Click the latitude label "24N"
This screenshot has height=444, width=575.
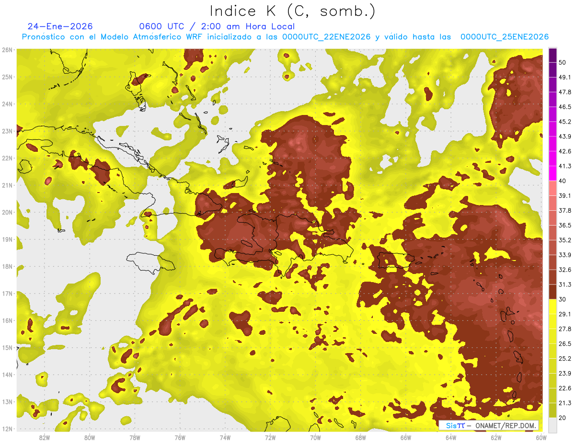click(7, 104)
